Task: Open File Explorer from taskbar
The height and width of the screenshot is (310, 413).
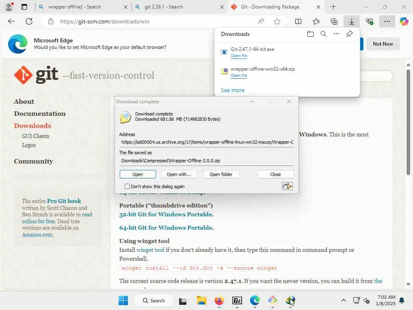Action: [202, 300]
